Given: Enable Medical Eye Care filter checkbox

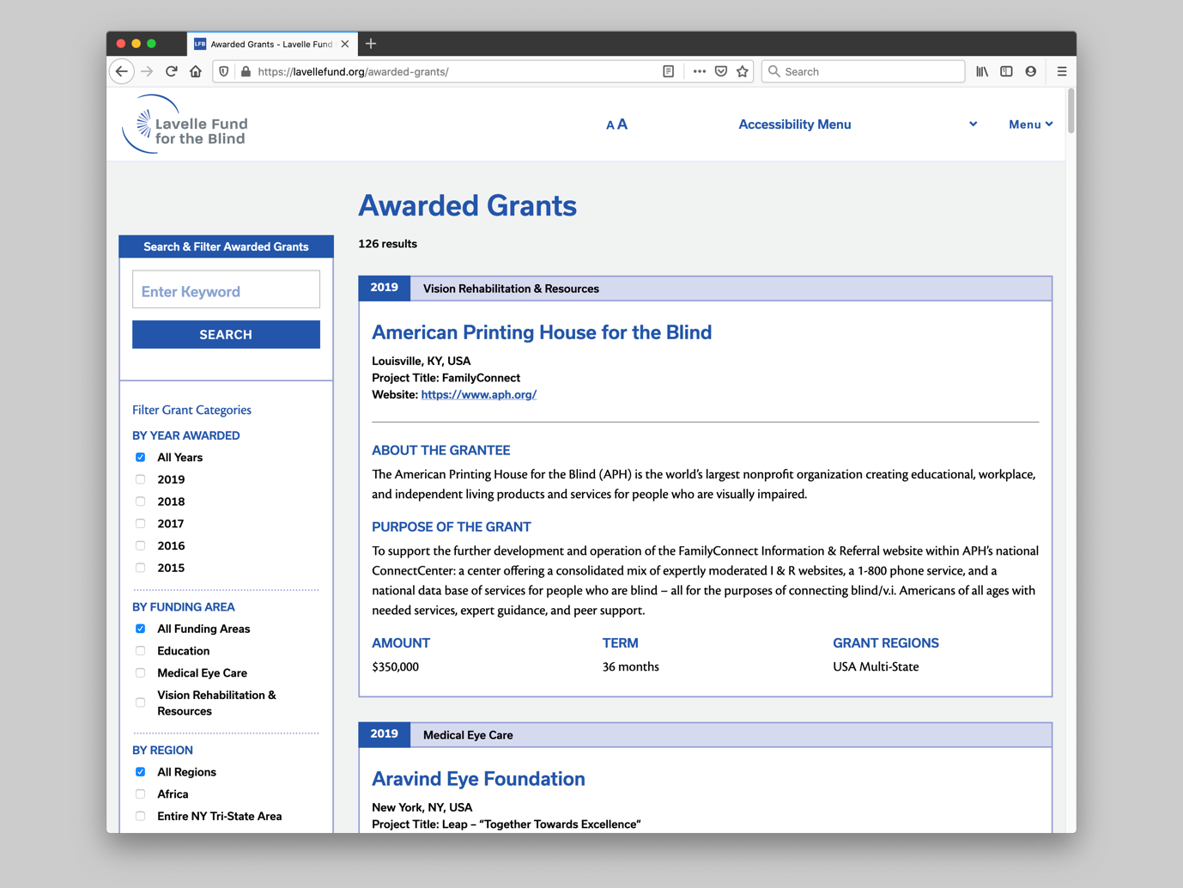Looking at the screenshot, I should 141,673.
